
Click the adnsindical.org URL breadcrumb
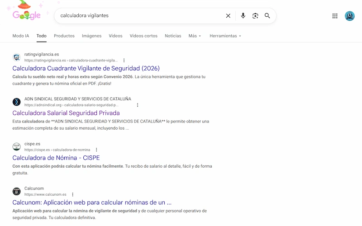point(71,105)
